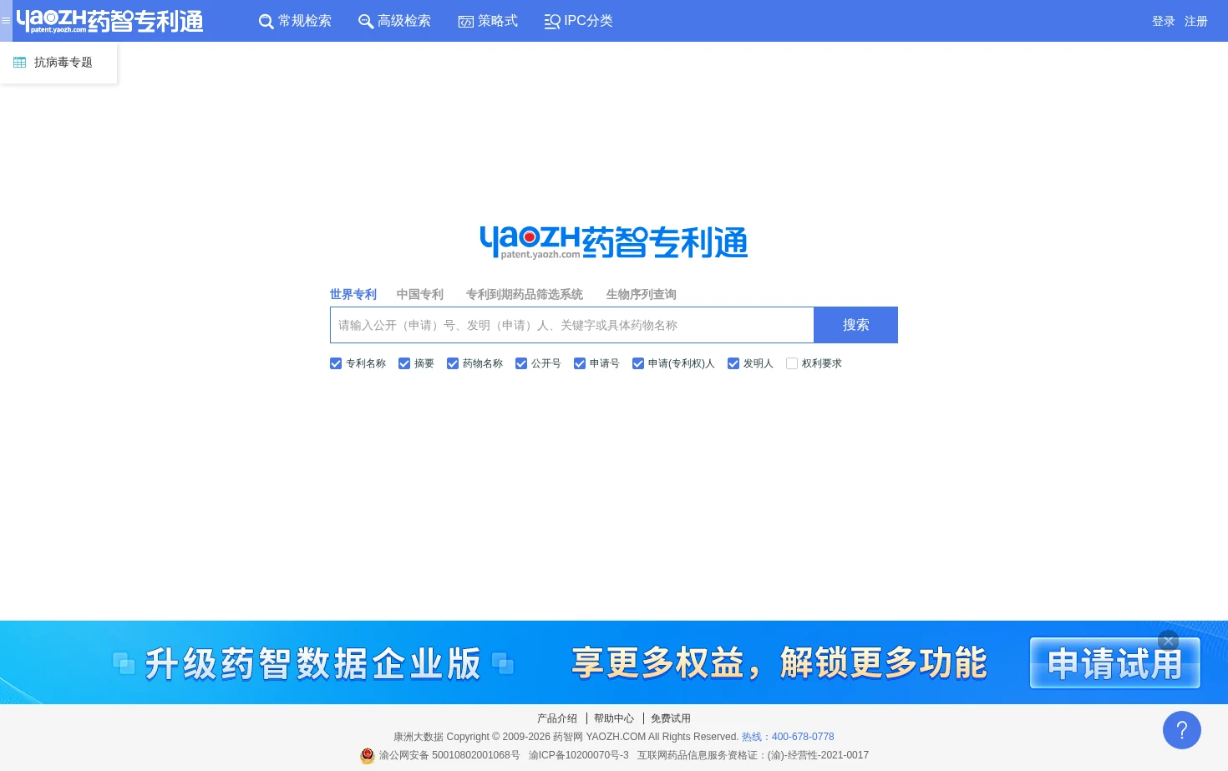Image resolution: width=1228 pixels, height=771 pixels.
Task: Click 互联网药品信息服务资格证 text
Action: click(x=753, y=755)
